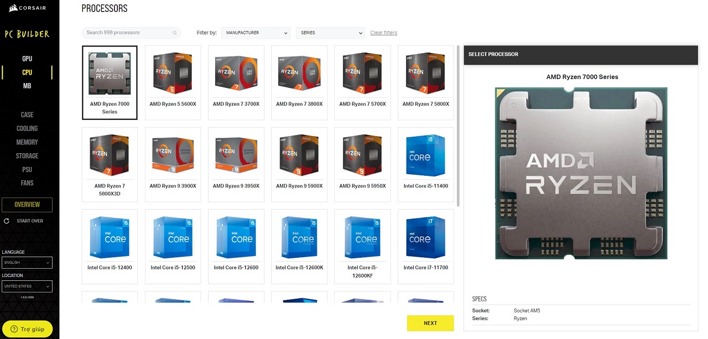Open the Series filter dropdown
Image resolution: width=708 pixels, height=339 pixels.
(x=330, y=33)
